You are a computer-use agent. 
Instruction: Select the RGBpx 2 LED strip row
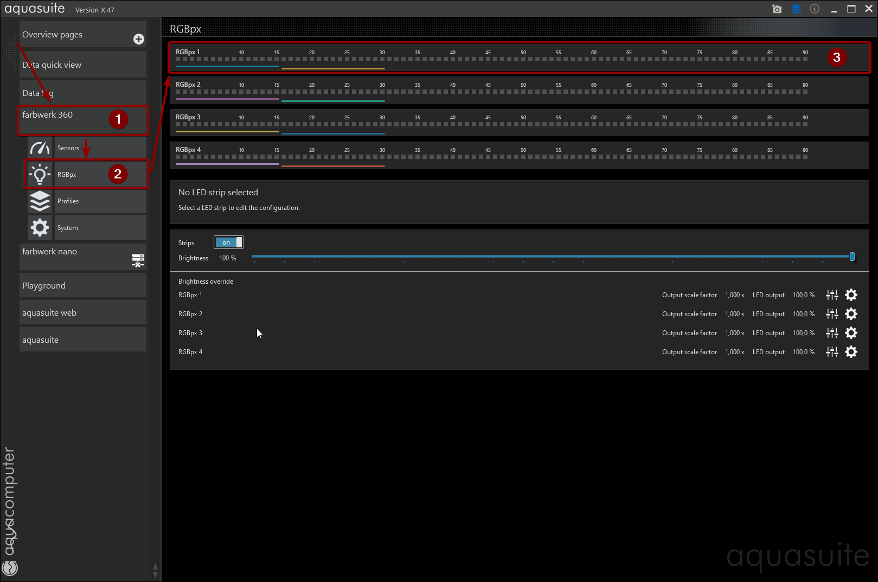519,90
